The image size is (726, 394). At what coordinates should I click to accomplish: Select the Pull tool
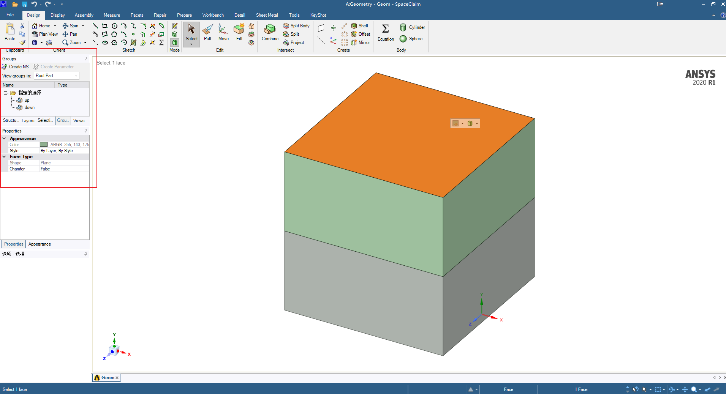(207, 33)
